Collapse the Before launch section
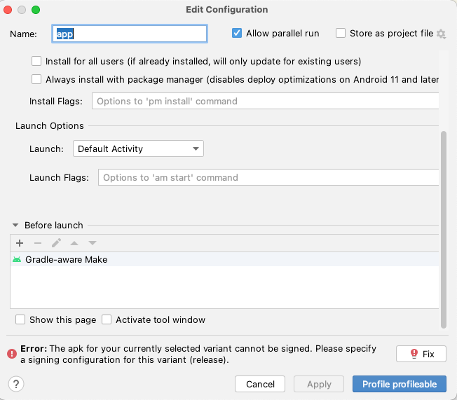The image size is (457, 400). tap(15, 226)
